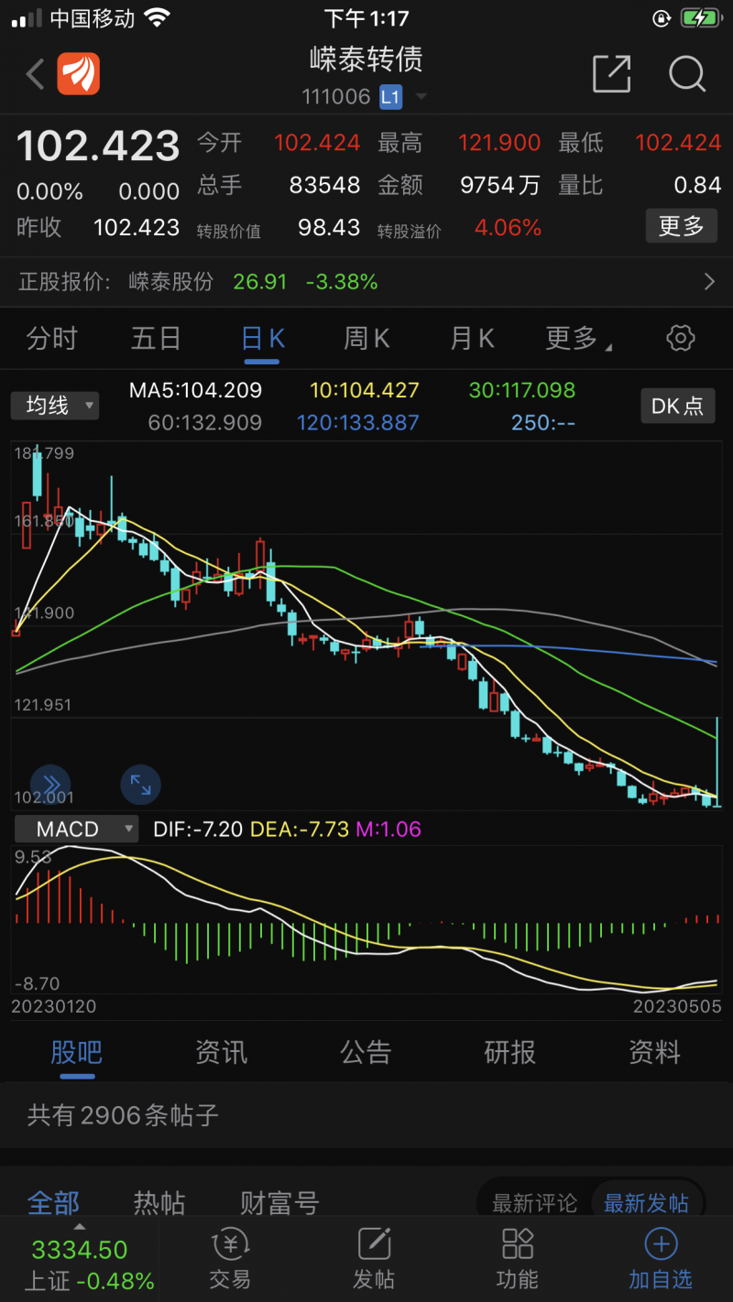
Task: Tap the 金额 value 9754万
Action: click(499, 185)
